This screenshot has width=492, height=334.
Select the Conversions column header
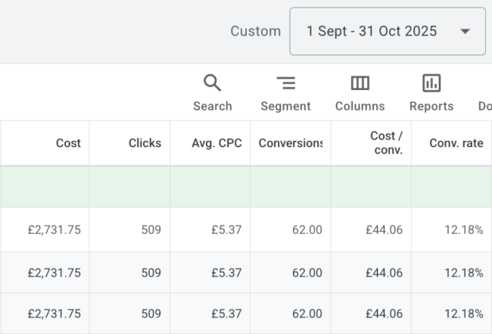(291, 143)
